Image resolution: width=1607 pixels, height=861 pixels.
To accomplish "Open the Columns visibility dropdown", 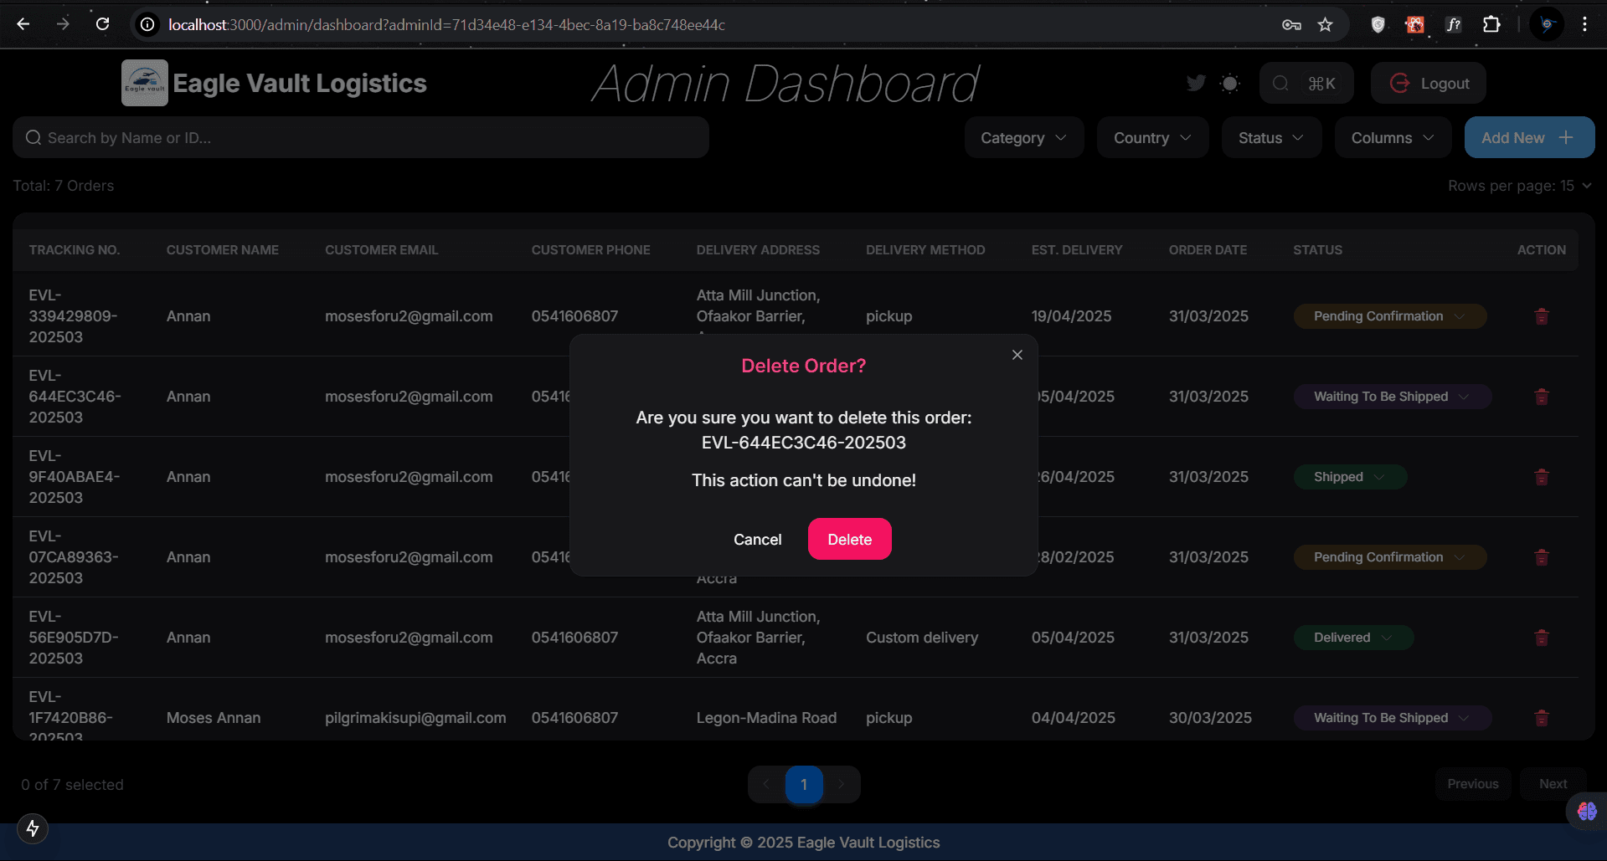I will pyautogui.click(x=1392, y=138).
